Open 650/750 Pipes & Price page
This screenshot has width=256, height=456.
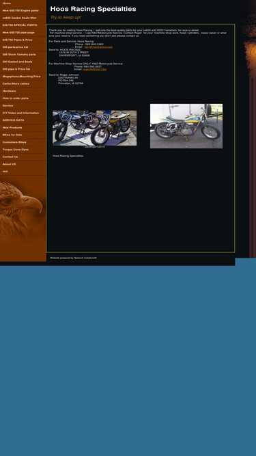click(23, 40)
